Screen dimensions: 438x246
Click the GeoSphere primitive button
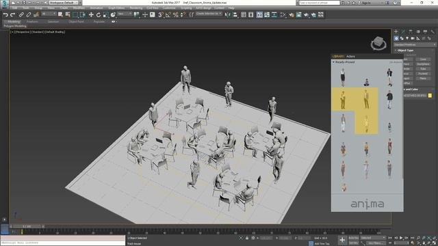(423, 64)
